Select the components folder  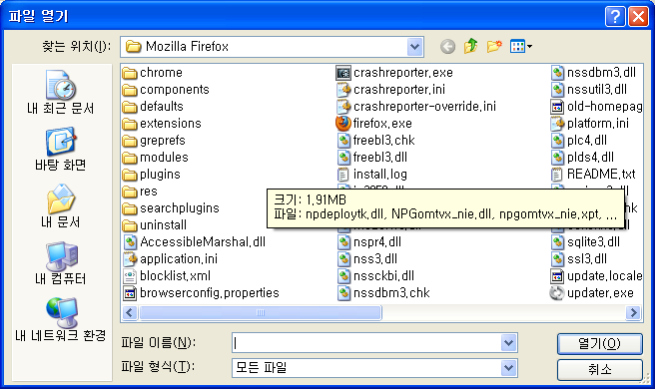point(166,90)
